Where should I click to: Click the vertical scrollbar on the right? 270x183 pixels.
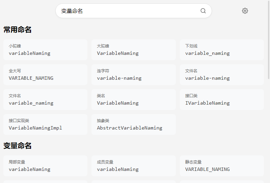[268, 40]
